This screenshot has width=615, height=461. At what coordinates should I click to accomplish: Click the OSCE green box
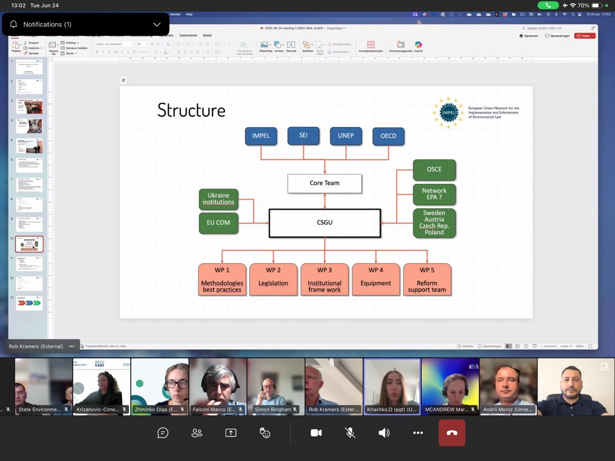coord(434,170)
